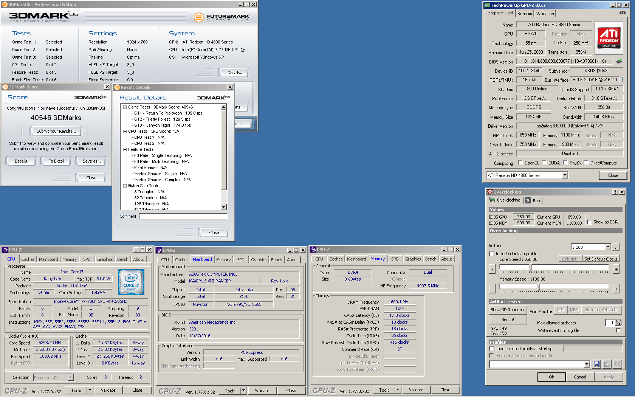This screenshot has width=635, height=397.
Task: Toggle the CUDA checkbox
Action: click(544, 163)
